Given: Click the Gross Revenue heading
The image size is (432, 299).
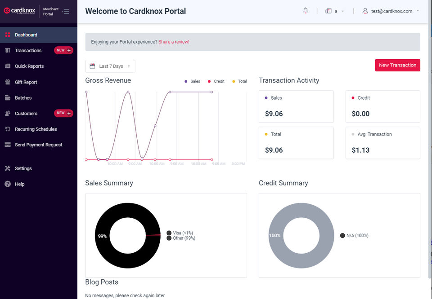Looking at the screenshot, I should pos(108,80).
